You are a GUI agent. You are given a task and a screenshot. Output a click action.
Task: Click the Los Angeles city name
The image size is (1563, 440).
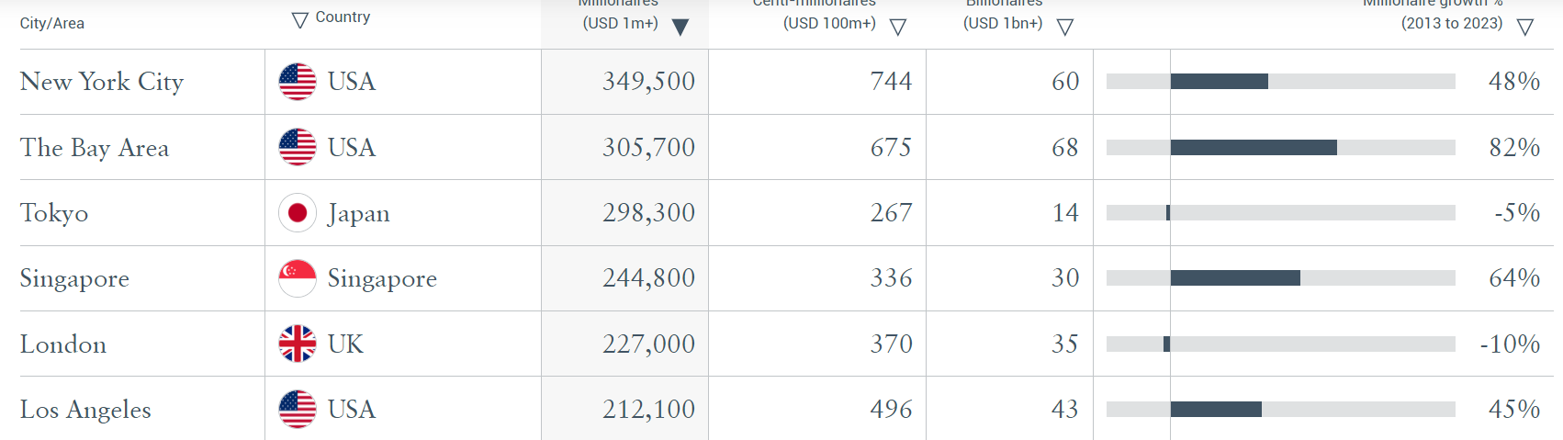click(85, 410)
